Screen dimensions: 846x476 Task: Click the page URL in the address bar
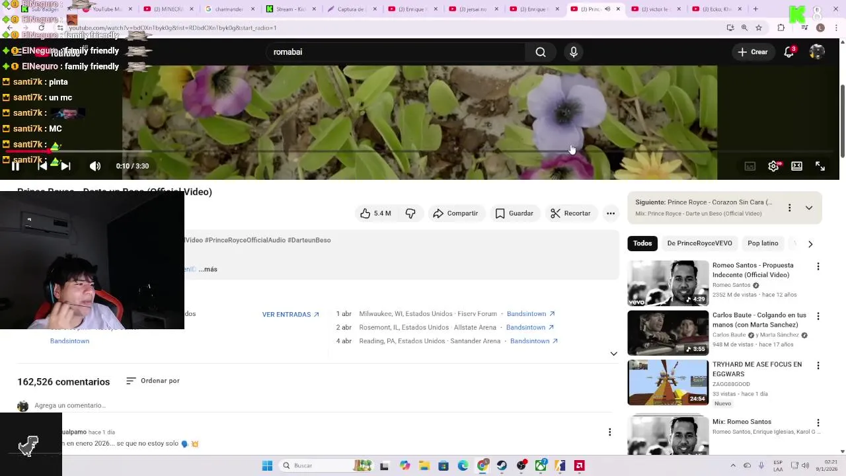point(173,28)
